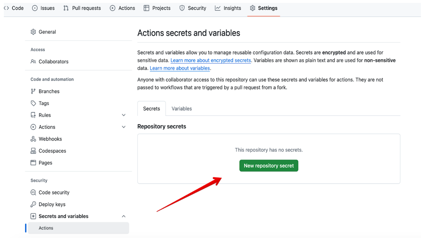Click the Code security shield icon
Image resolution: width=427 pixels, height=249 pixels.
pos(33,193)
